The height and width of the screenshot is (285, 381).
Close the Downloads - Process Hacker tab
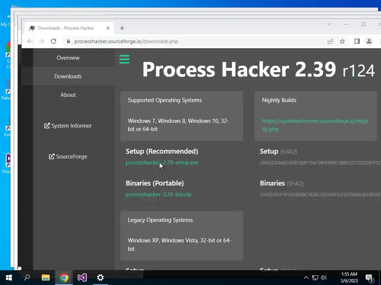pyautogui.click(x=108, y=28)
